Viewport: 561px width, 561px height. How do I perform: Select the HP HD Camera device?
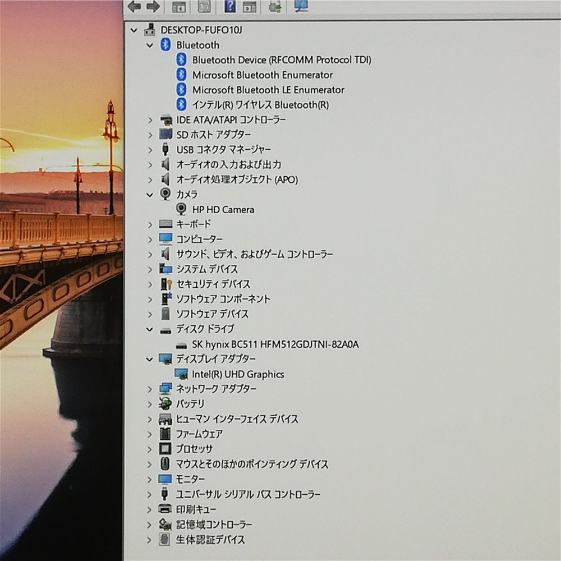[x=223, y=209]
